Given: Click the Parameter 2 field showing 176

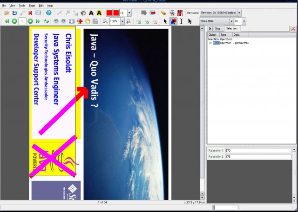Looking at the screenshot, I should (258, 156).
